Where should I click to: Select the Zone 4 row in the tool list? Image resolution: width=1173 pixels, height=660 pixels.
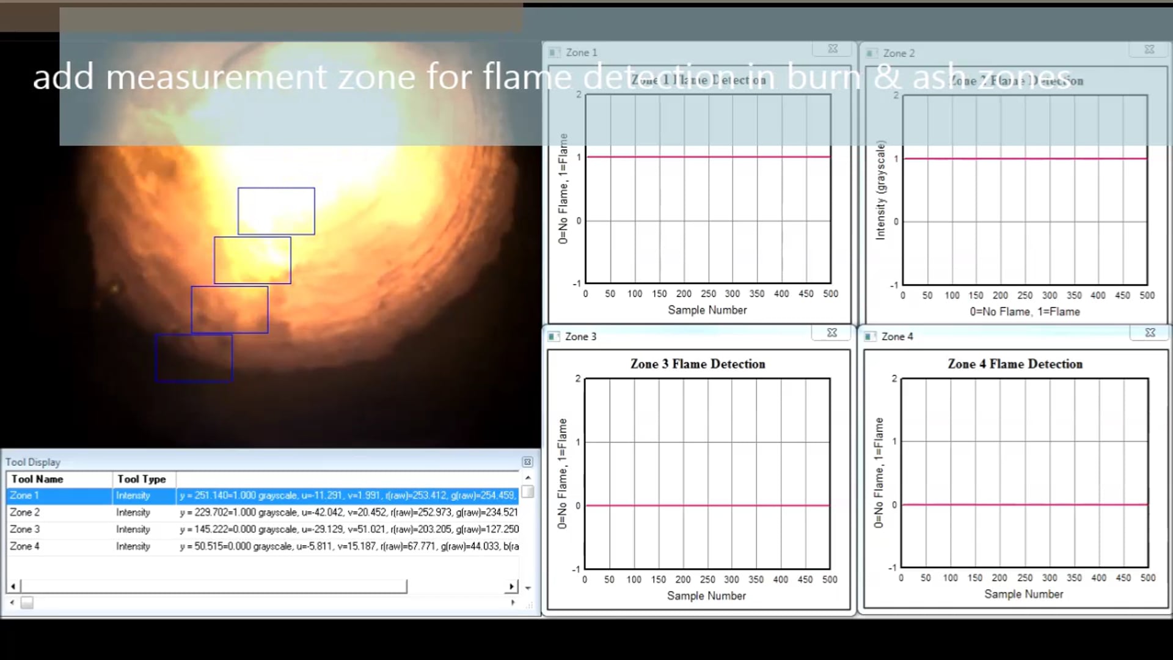(x=24, y=546)
